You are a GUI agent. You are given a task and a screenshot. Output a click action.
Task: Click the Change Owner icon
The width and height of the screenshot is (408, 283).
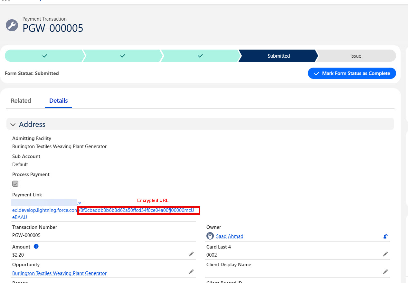tap(385, 236)
